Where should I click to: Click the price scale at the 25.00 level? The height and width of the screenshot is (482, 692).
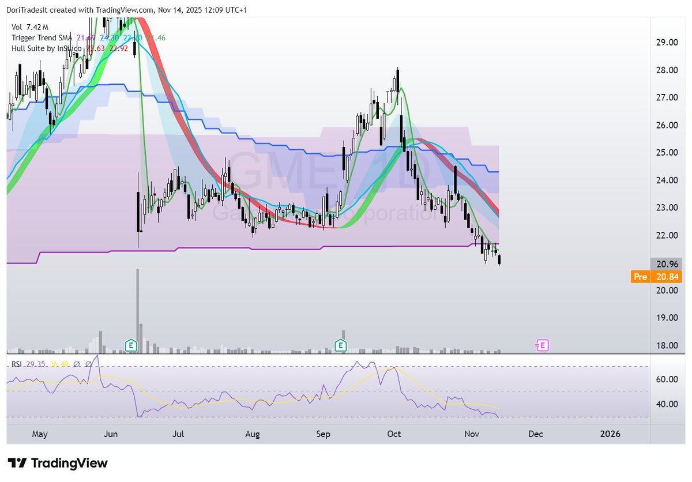(x=667, y=152)
